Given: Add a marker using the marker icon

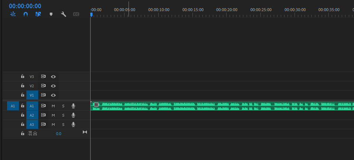Looking at the screenshot, I should pos(51,14).
